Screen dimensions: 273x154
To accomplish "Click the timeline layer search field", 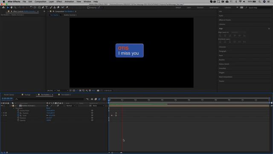I will pos(49,99).
